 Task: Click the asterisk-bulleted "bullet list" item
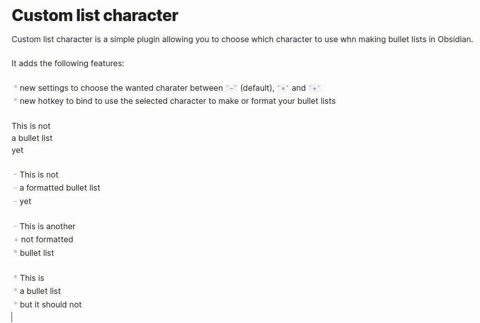click(37, 253)
